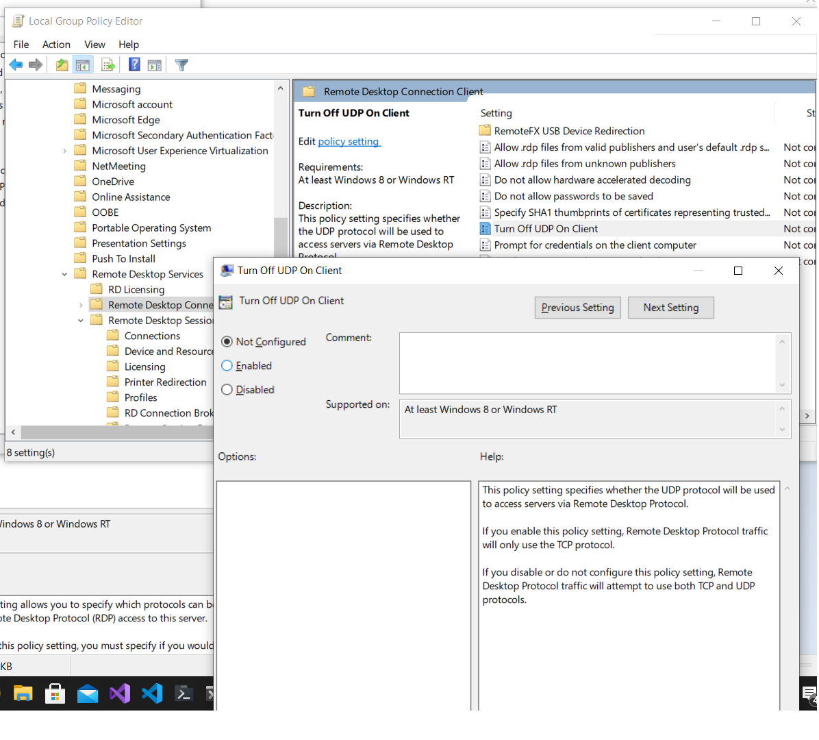Click RemoteFX USB Device Redirection folder icon

485,130
